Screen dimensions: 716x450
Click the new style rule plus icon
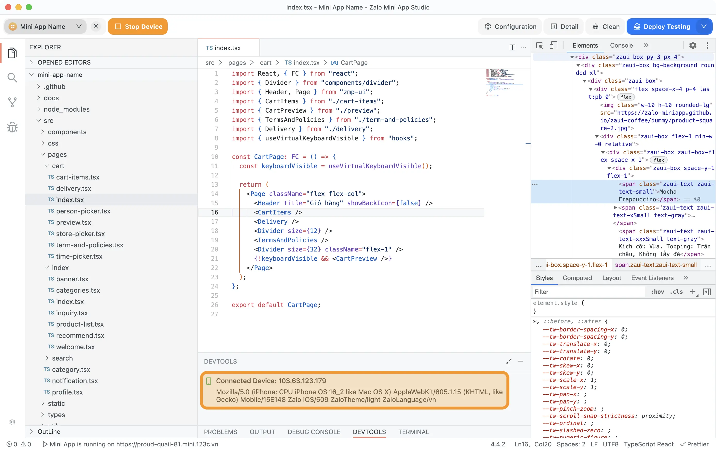click(x=693, y=292)
